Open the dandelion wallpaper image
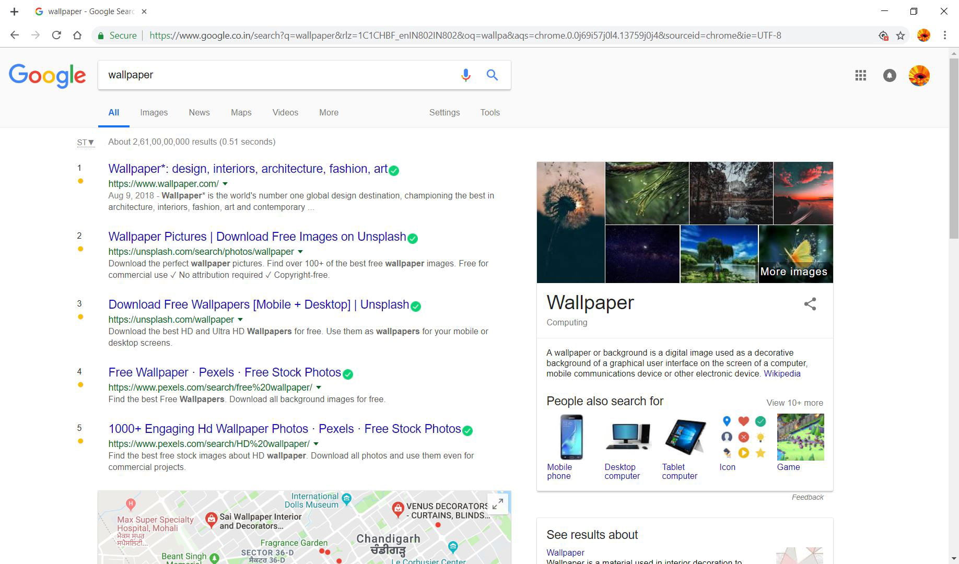 (570, 222)
